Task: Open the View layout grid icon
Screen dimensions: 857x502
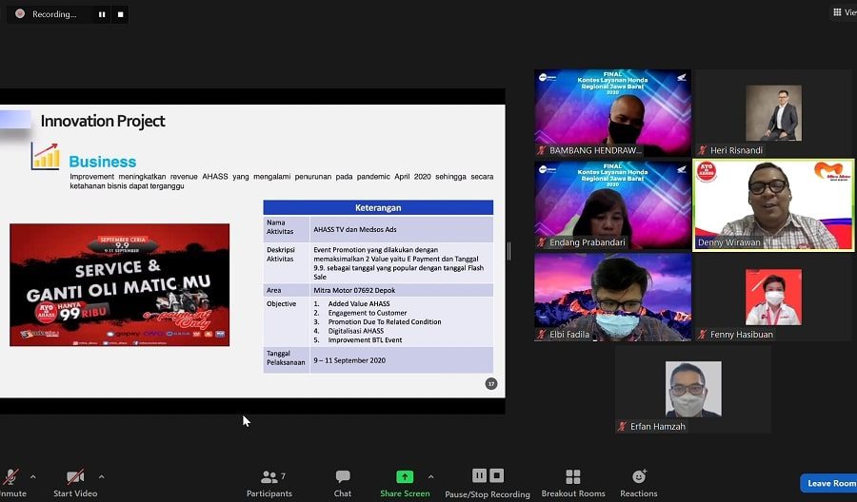Action: pos(837,12)
